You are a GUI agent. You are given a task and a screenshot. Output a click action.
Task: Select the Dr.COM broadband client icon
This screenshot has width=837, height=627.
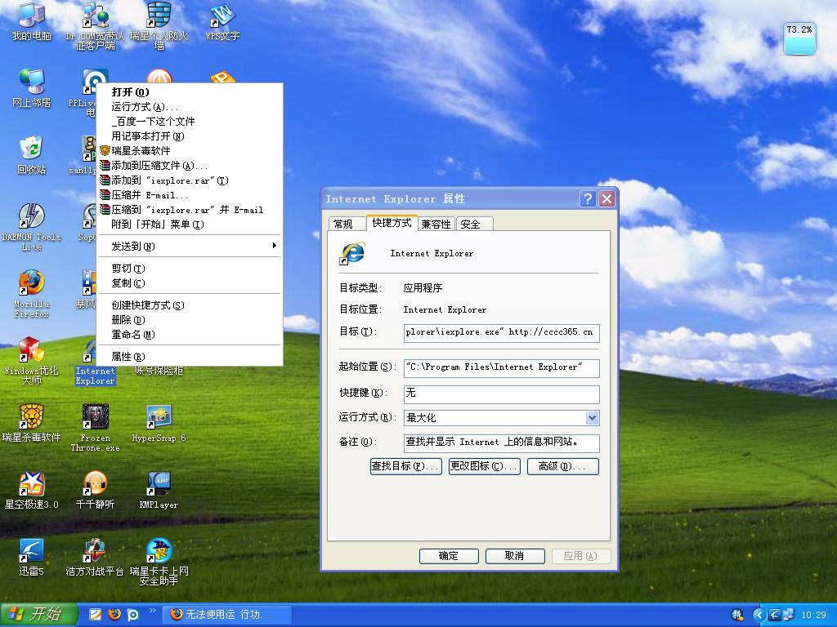[95, 25]
